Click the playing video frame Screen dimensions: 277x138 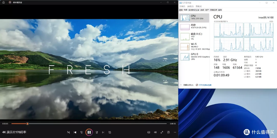[x=89, y=69]
